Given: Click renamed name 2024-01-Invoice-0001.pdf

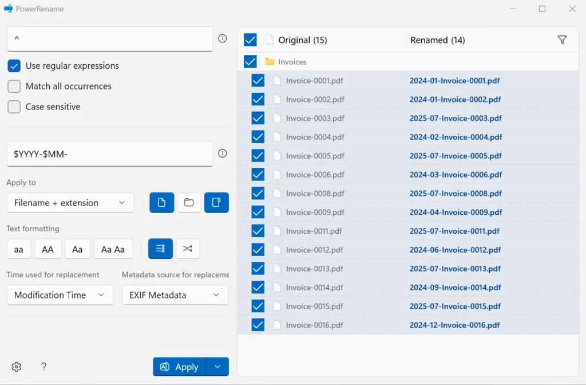Looking at the screenshot, I should (454, 80).
